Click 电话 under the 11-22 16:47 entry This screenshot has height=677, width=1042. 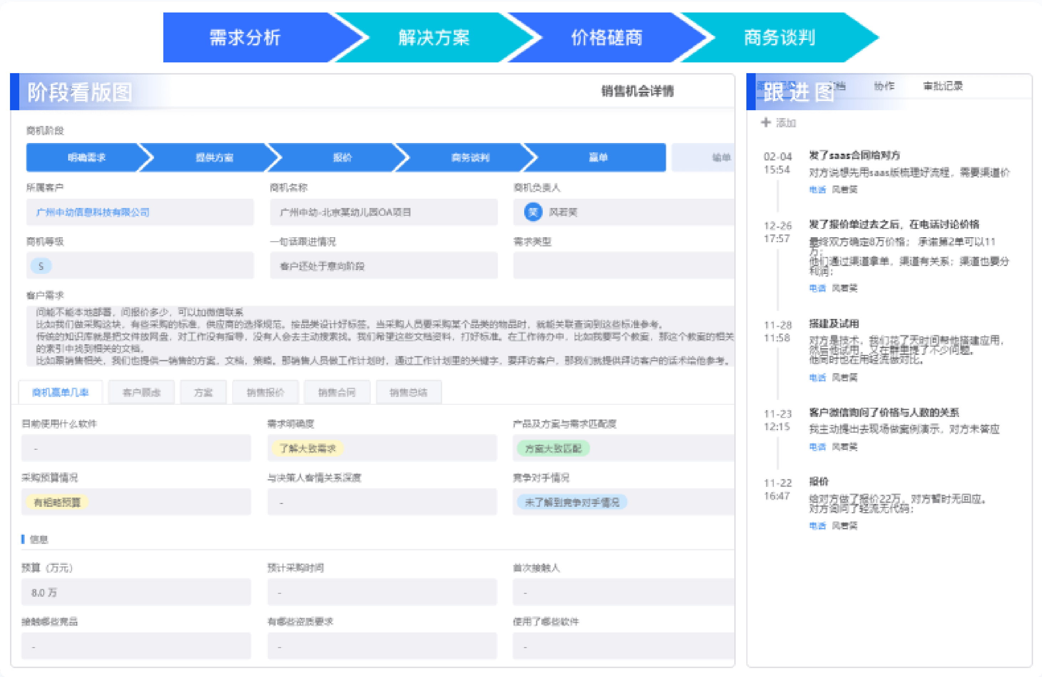coord(817,525)
